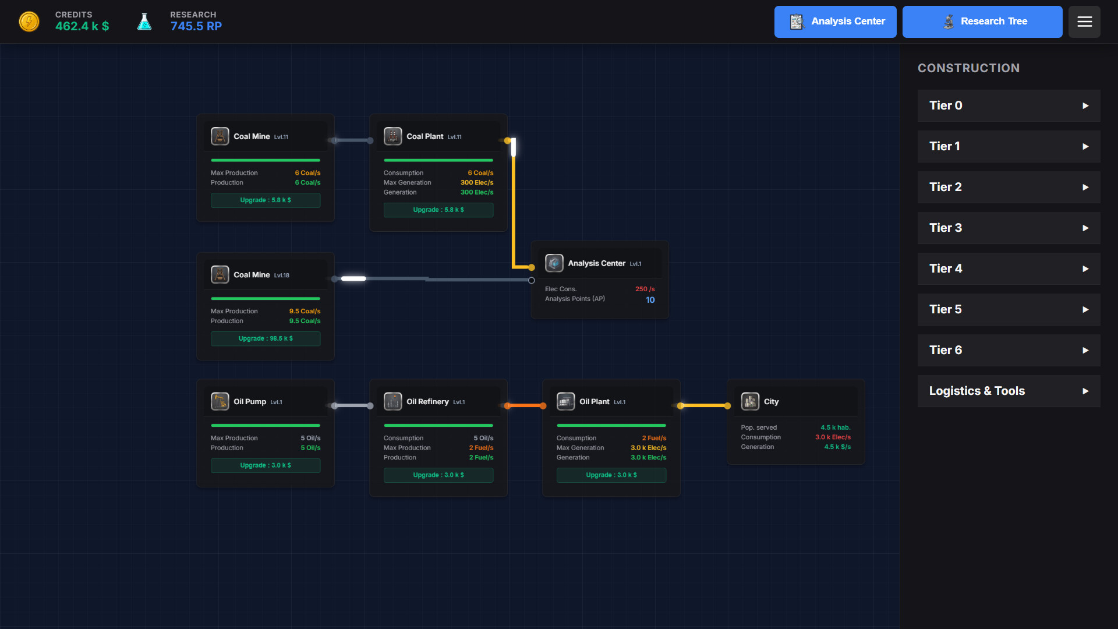Open the Analysis Center panel
The width and height of the screenshot is (1118, 629).
tap(835, 22)
